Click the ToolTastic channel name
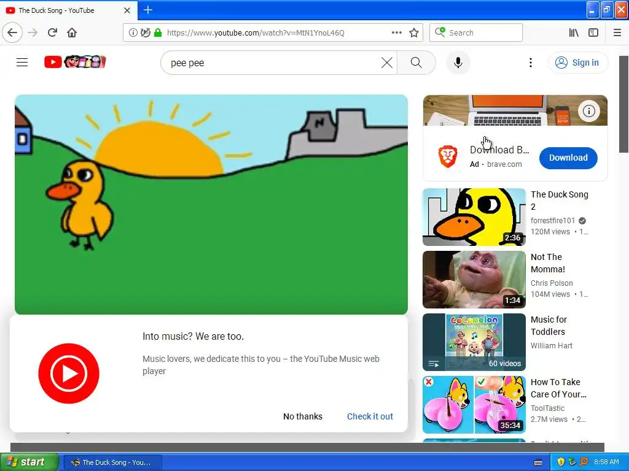The width and height of the screenshot is (629, 471). [x=547, y=408]
